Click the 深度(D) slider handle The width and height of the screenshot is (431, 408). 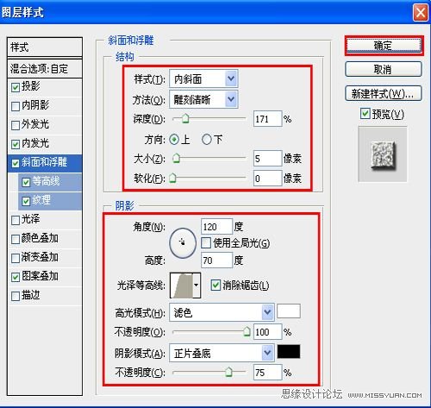point(185,118)
